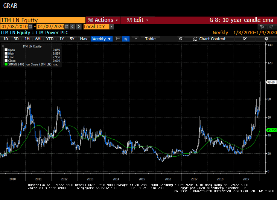Toggle the Close series checkbox
Image resolution: width=277 pixels, height=200 pixels.
pos(6,61)
